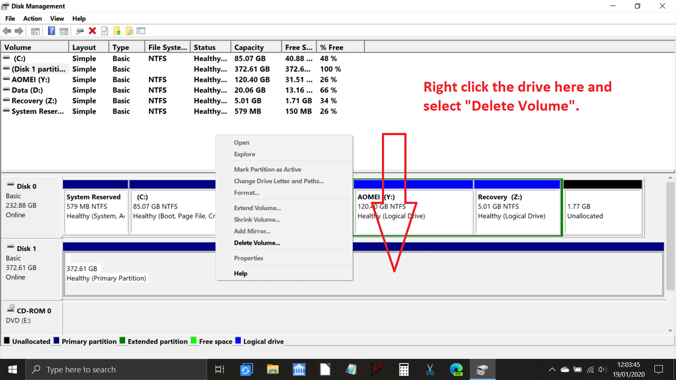Click the Properties checkmark document toolbar icon

coord(104,31)
